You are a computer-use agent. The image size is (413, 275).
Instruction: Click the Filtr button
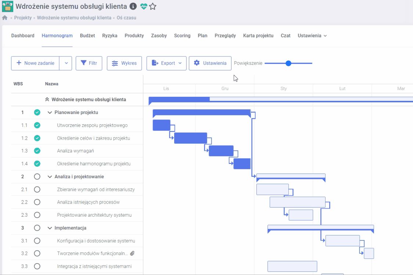pos(89,63)
